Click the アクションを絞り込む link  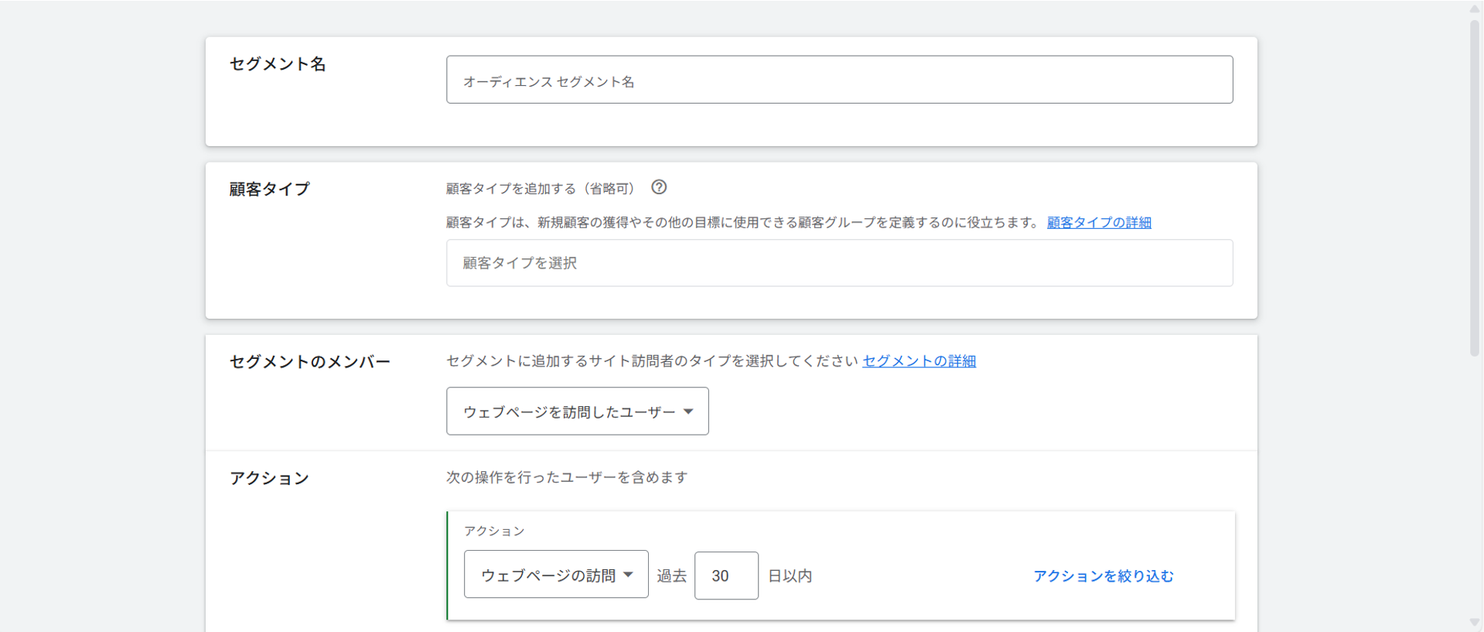pos(1104,576)
